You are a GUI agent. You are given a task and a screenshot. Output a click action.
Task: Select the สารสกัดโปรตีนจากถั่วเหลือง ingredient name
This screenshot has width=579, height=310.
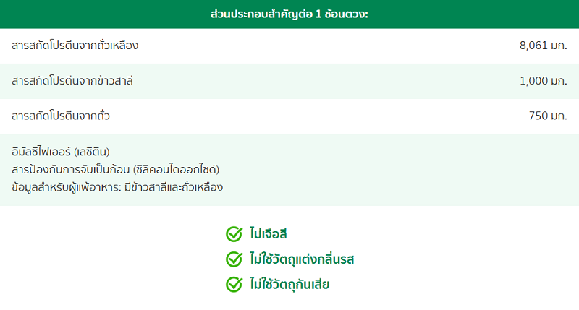coord(75,46)
